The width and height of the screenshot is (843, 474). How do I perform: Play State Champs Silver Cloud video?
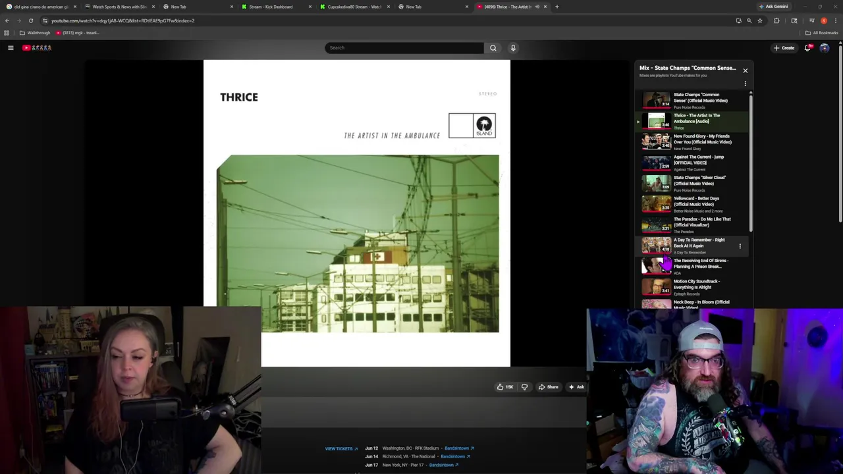click(x=693, y=183)
